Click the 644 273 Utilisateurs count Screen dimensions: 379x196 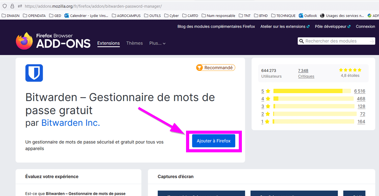point(271,73)
